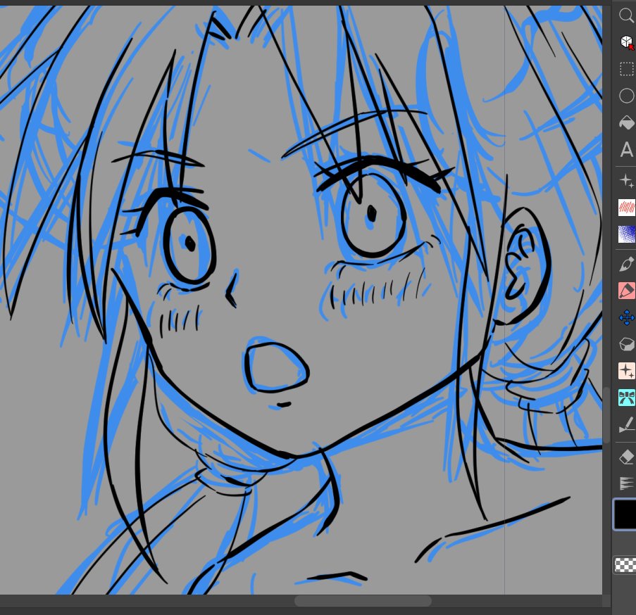Select the gray sparkle auto-select tool
Screen dimensions: 636x615
(627, 180)
